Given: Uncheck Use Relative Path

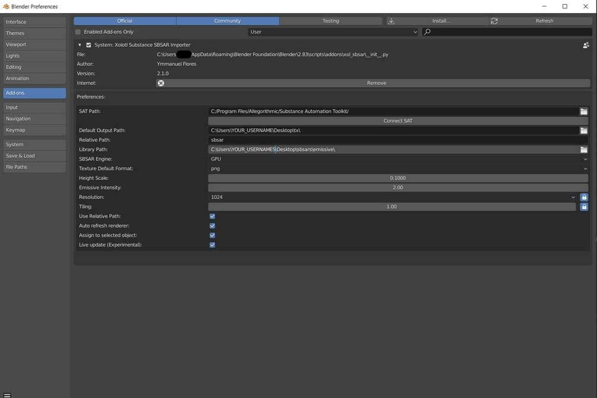Looking at the screenshot, I should tap(213, 216).
